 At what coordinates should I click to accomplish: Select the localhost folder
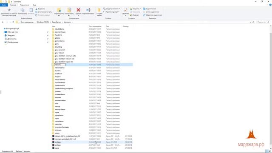[58, 74]
